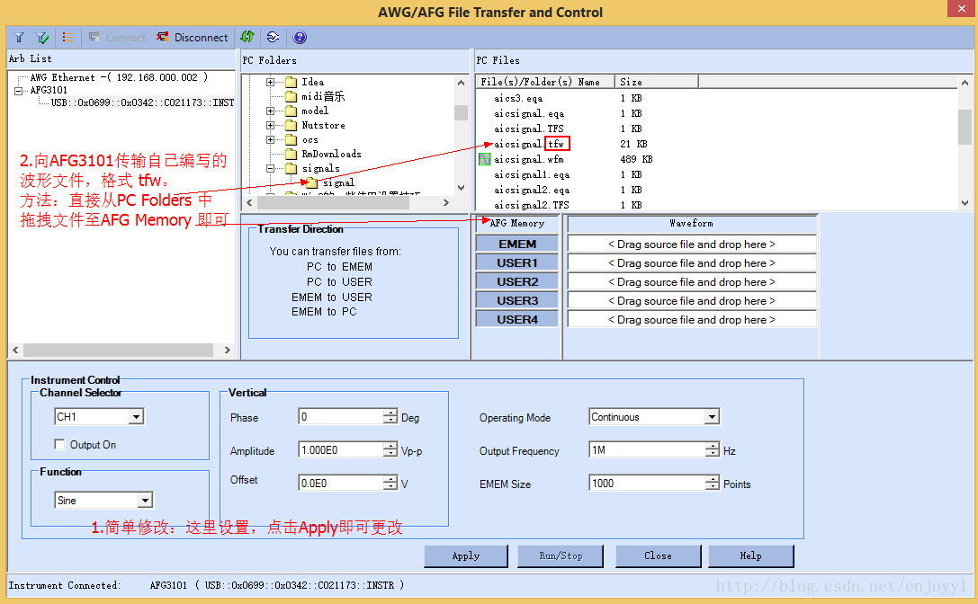The width and height of the screenshot is (978, 604).
Task: Click the PC Folders scroll down arrow
Action: (461, 188)
